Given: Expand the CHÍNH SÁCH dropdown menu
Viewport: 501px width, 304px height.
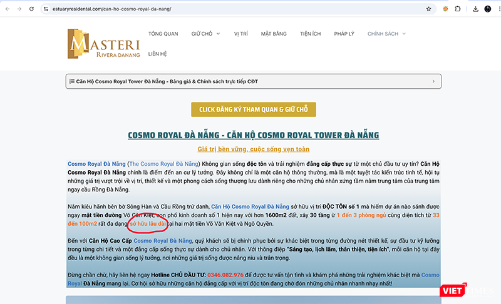Looking at the screenshot, I should coord(386,34).
